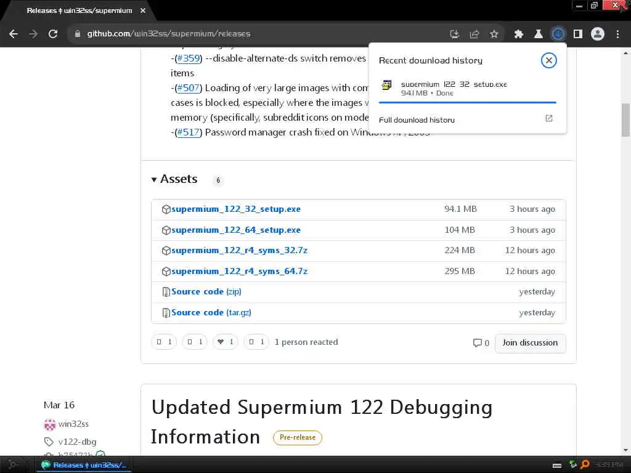Open the v122-dbg tag link

(x=77, y=442)
